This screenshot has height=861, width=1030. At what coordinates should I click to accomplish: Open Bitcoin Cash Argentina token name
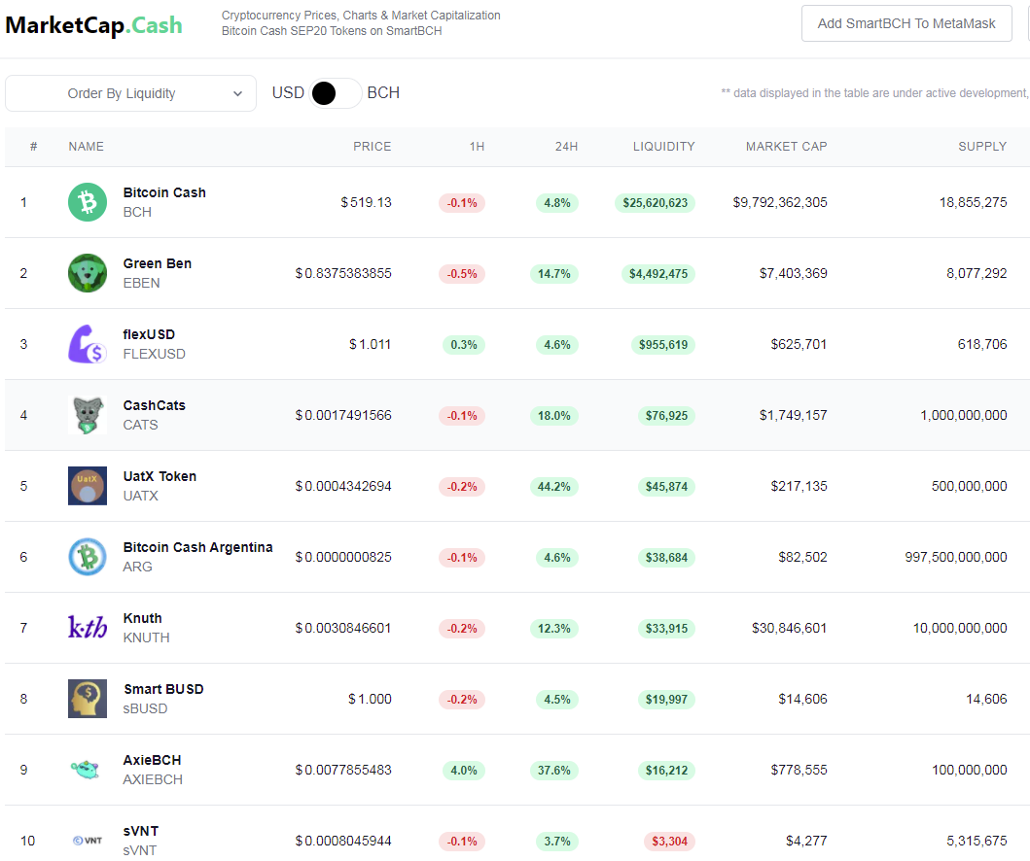[197, 547]
